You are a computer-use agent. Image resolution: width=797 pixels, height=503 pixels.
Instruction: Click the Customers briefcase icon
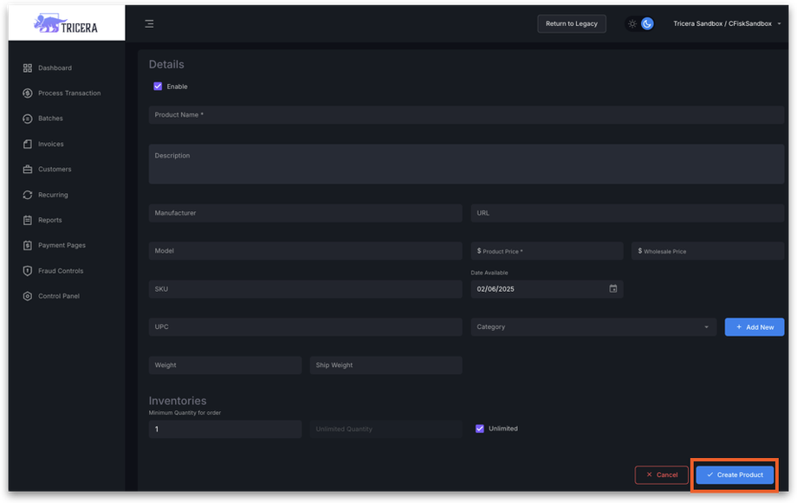(28, 169)
